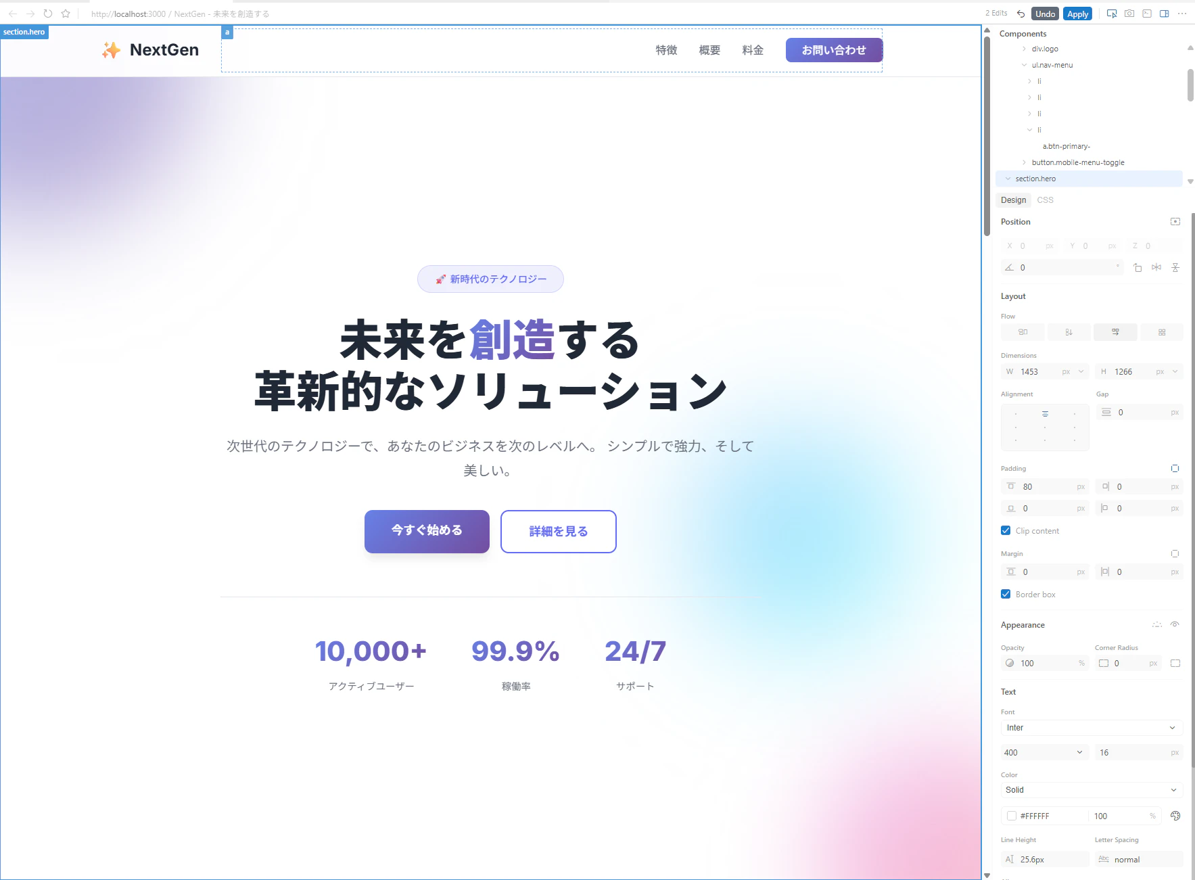1195x880 pixels.
Task: Select the horizontal flex flow layout
Action: tap(1115, 331)
